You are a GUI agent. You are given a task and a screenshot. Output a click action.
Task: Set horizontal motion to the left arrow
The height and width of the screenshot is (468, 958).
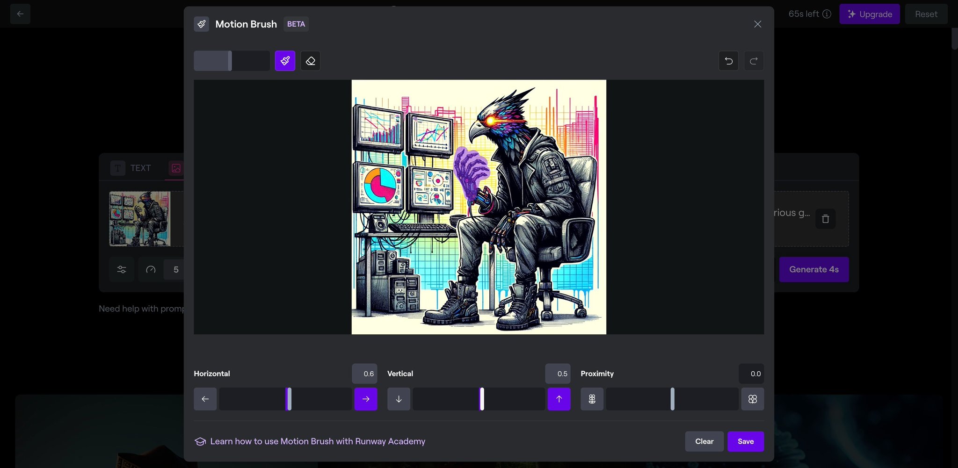205,399
